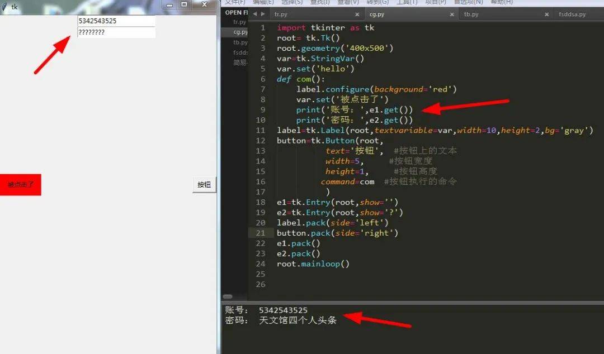Open the 编辑(E) menu
Screen dimensions: 604x354
(x=263, y=2)
